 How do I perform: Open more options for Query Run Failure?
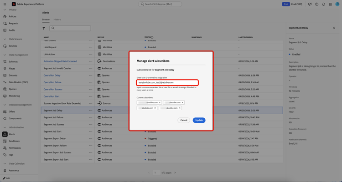click(91, 82)
